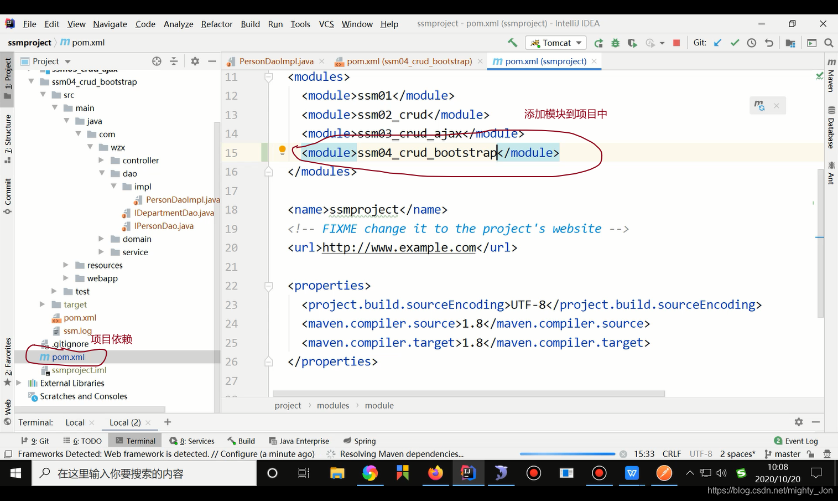838x501 pixels.
Task: Click the Rerun Tomcat icon
Action: click(598, 43)
